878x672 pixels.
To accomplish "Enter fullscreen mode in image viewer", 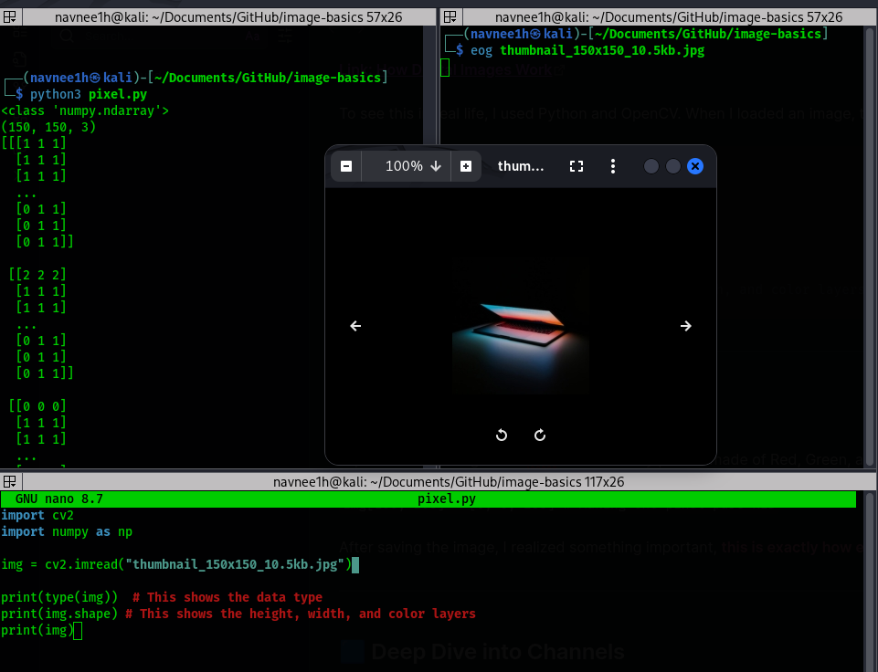I will point(576,166).
